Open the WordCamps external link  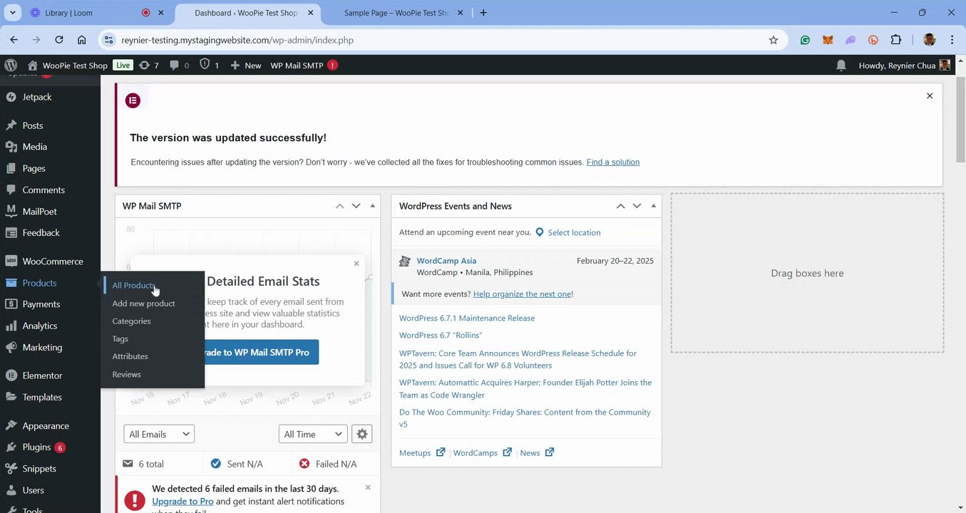coord(483,452)
